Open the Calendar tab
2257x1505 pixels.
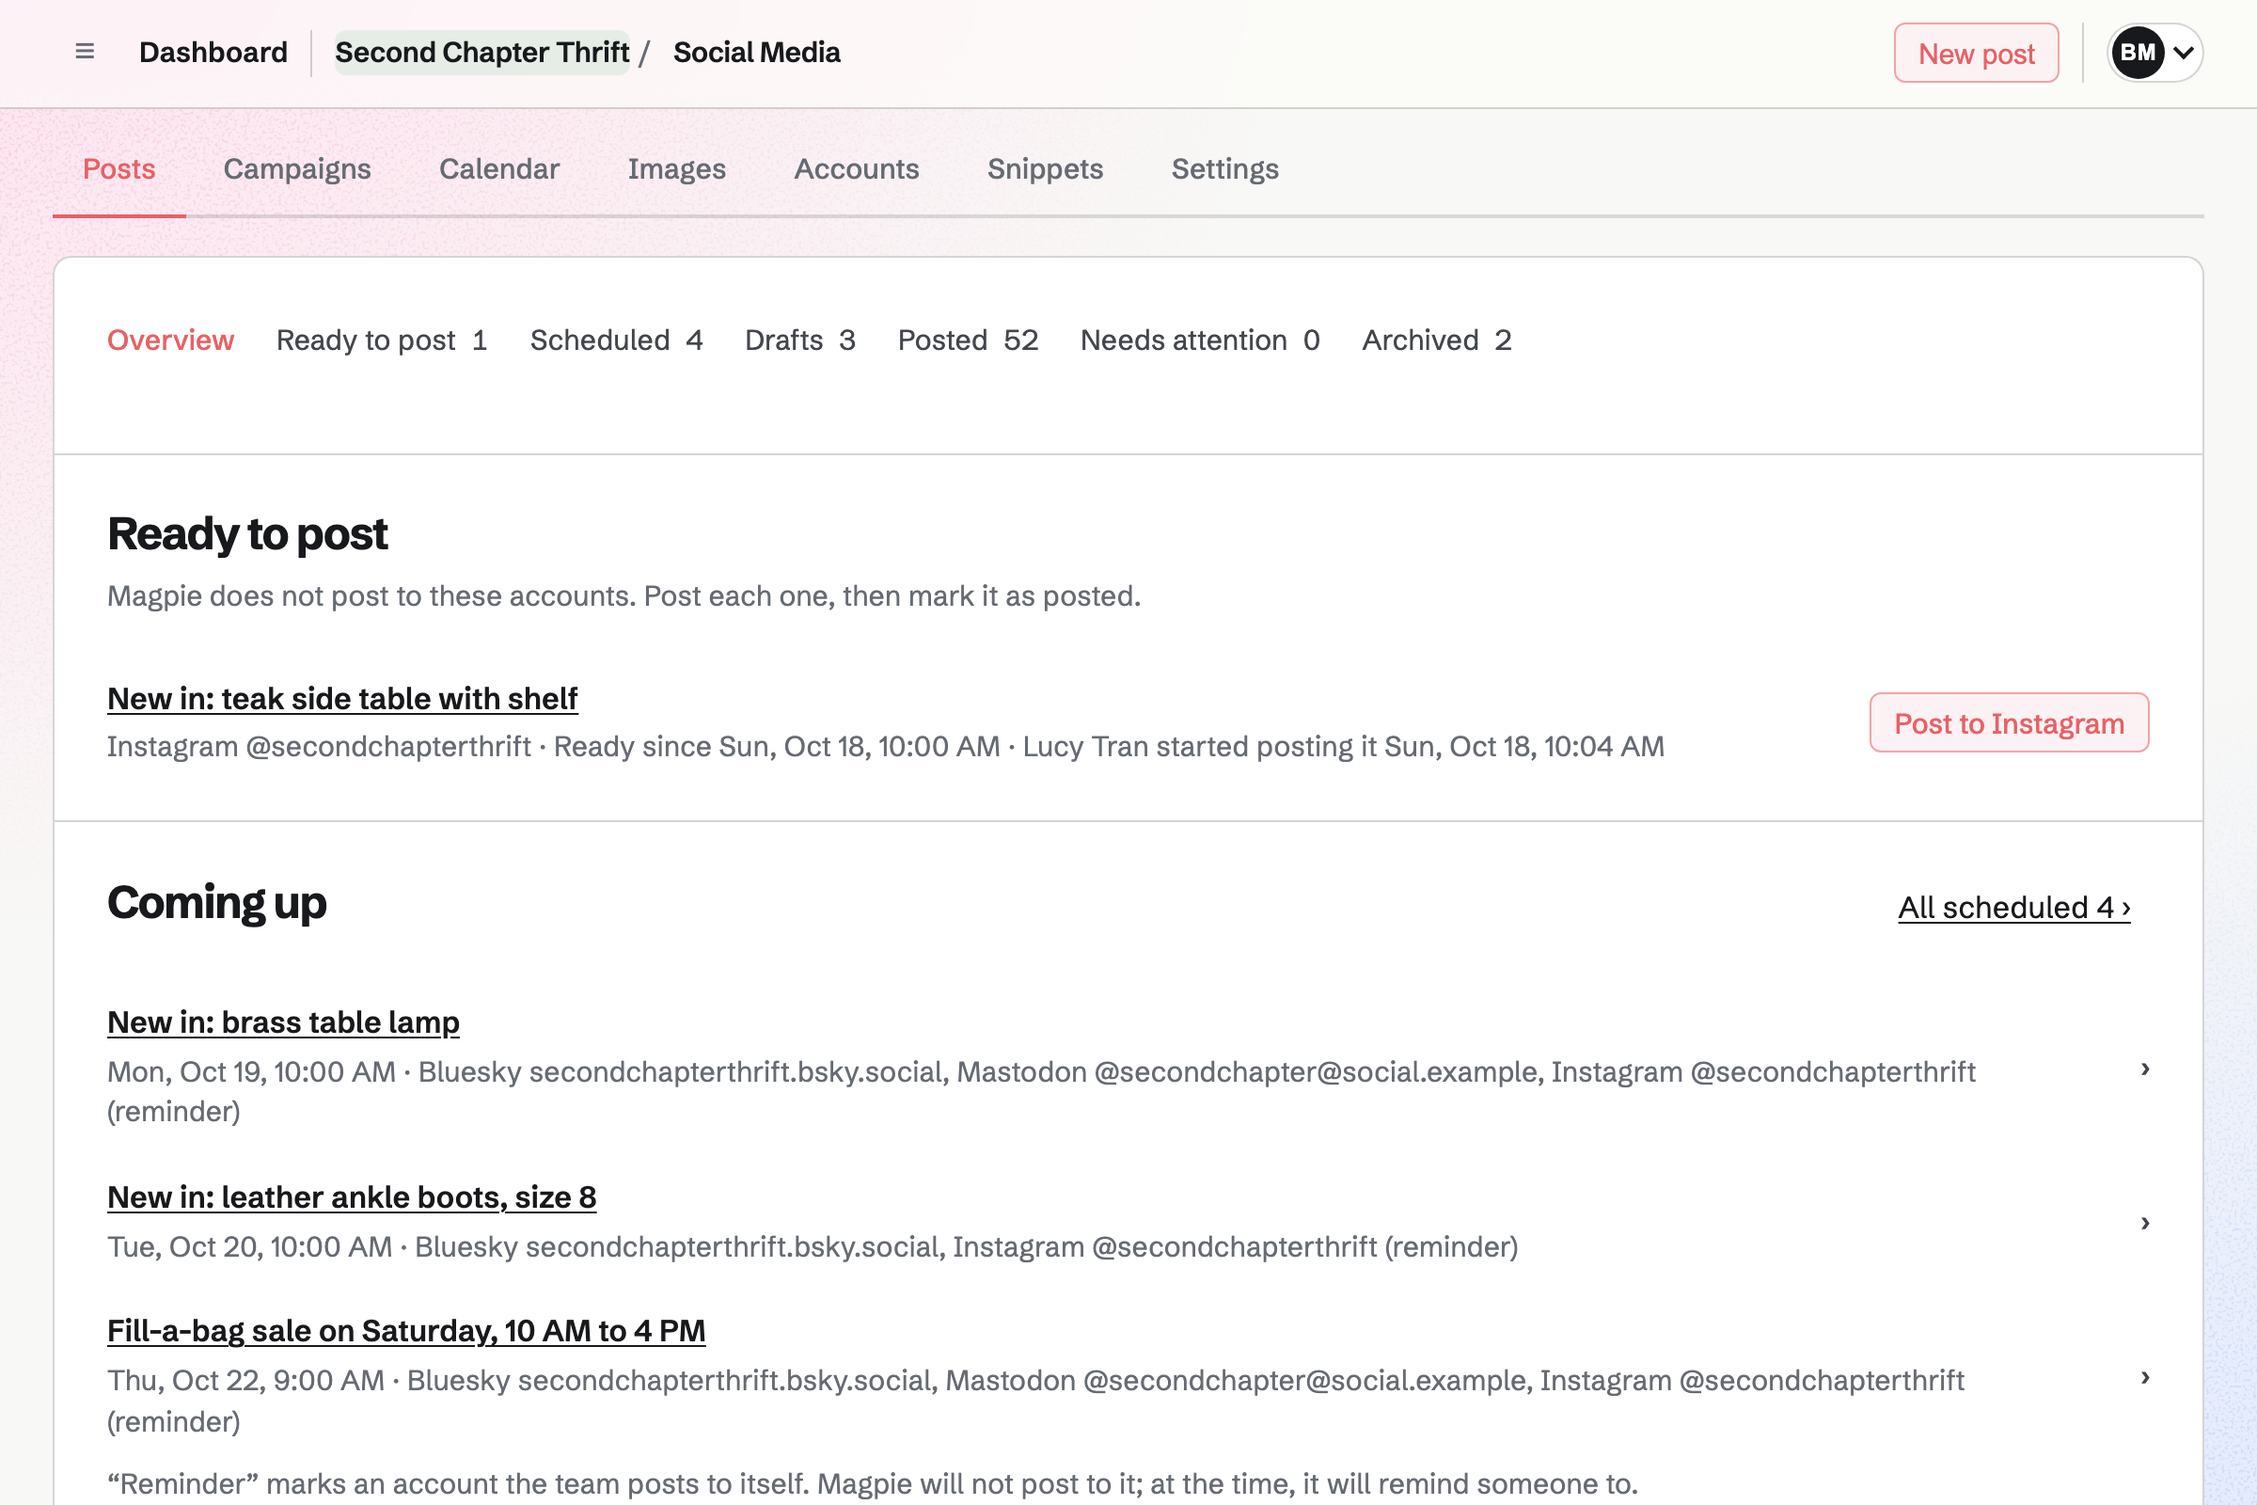point(499,169)
